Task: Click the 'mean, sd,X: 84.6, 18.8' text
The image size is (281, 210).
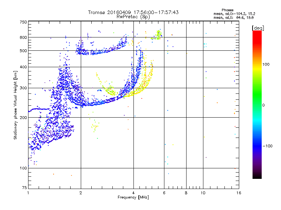Action: click(x=234, y=17)
